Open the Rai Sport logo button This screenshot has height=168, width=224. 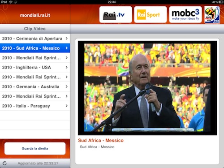[x=151, y=14]
